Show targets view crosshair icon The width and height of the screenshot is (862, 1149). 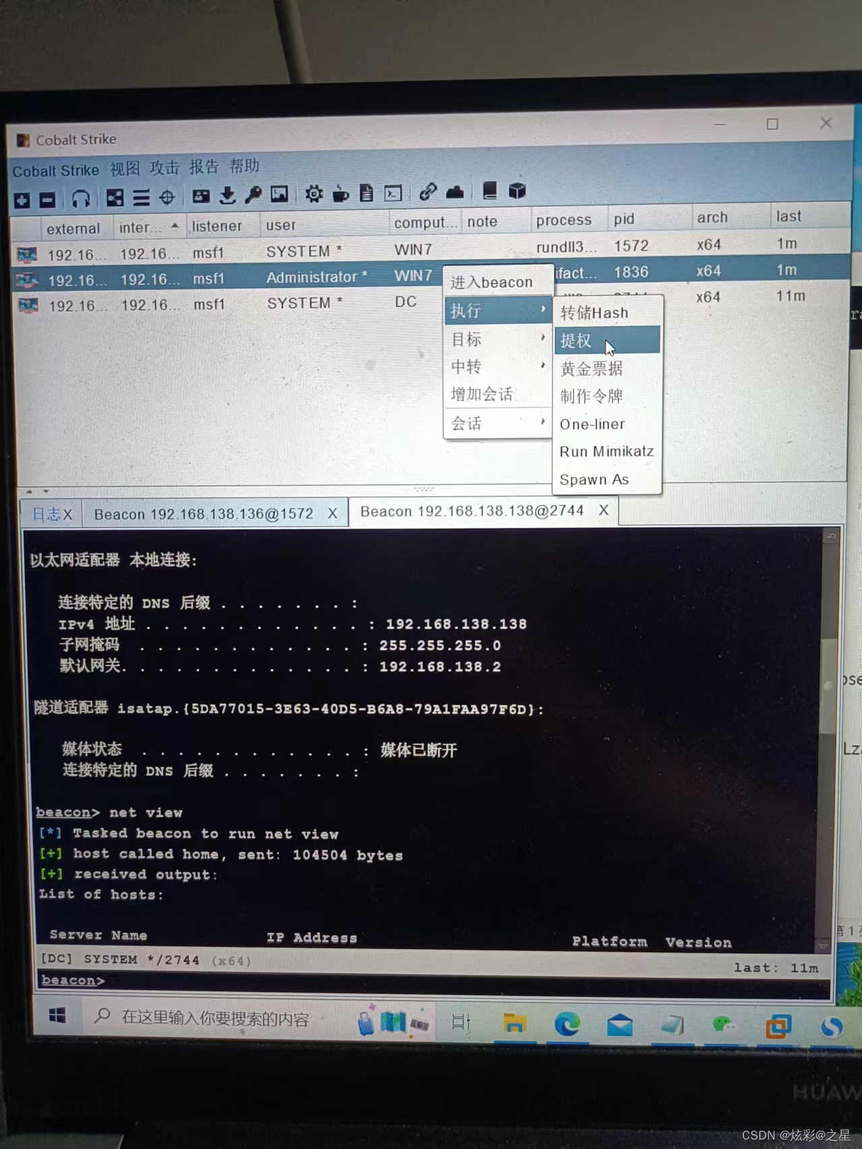166,197
